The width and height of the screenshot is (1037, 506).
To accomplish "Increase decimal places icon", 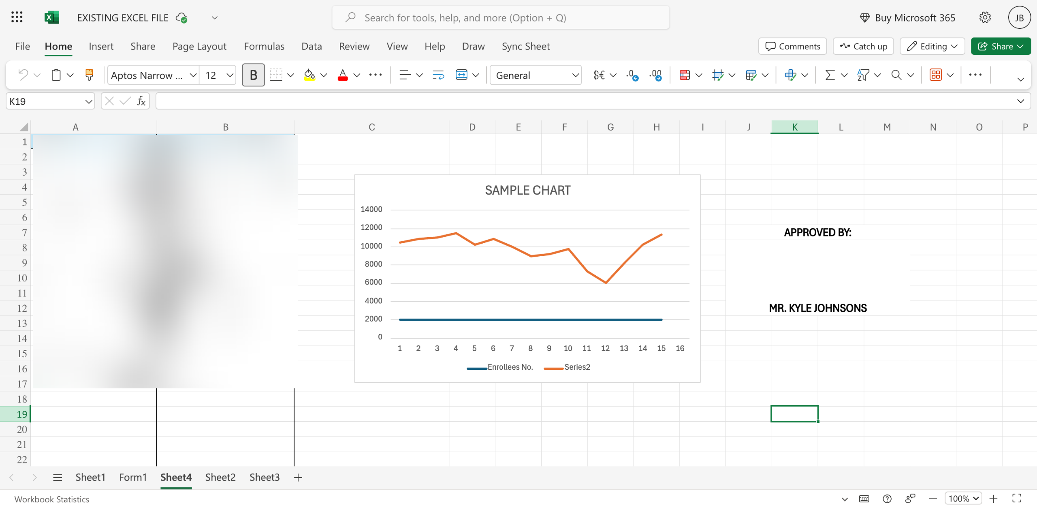I will coord(656,75).
